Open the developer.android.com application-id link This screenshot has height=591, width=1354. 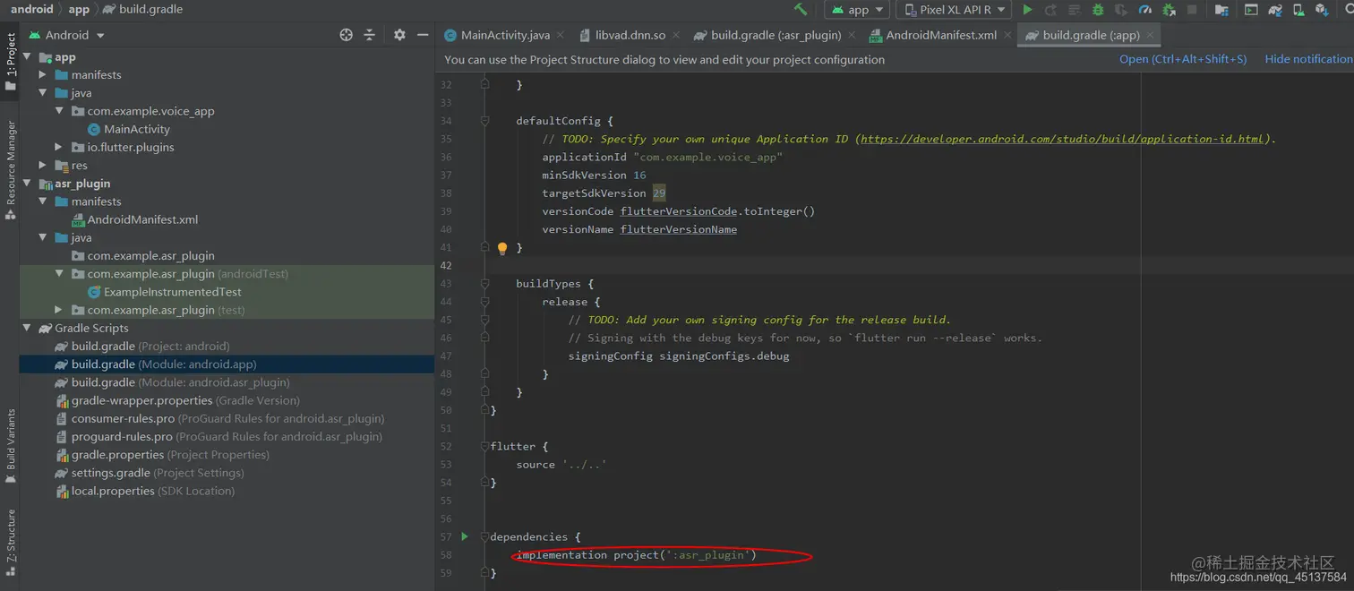tap(1063, 139)
